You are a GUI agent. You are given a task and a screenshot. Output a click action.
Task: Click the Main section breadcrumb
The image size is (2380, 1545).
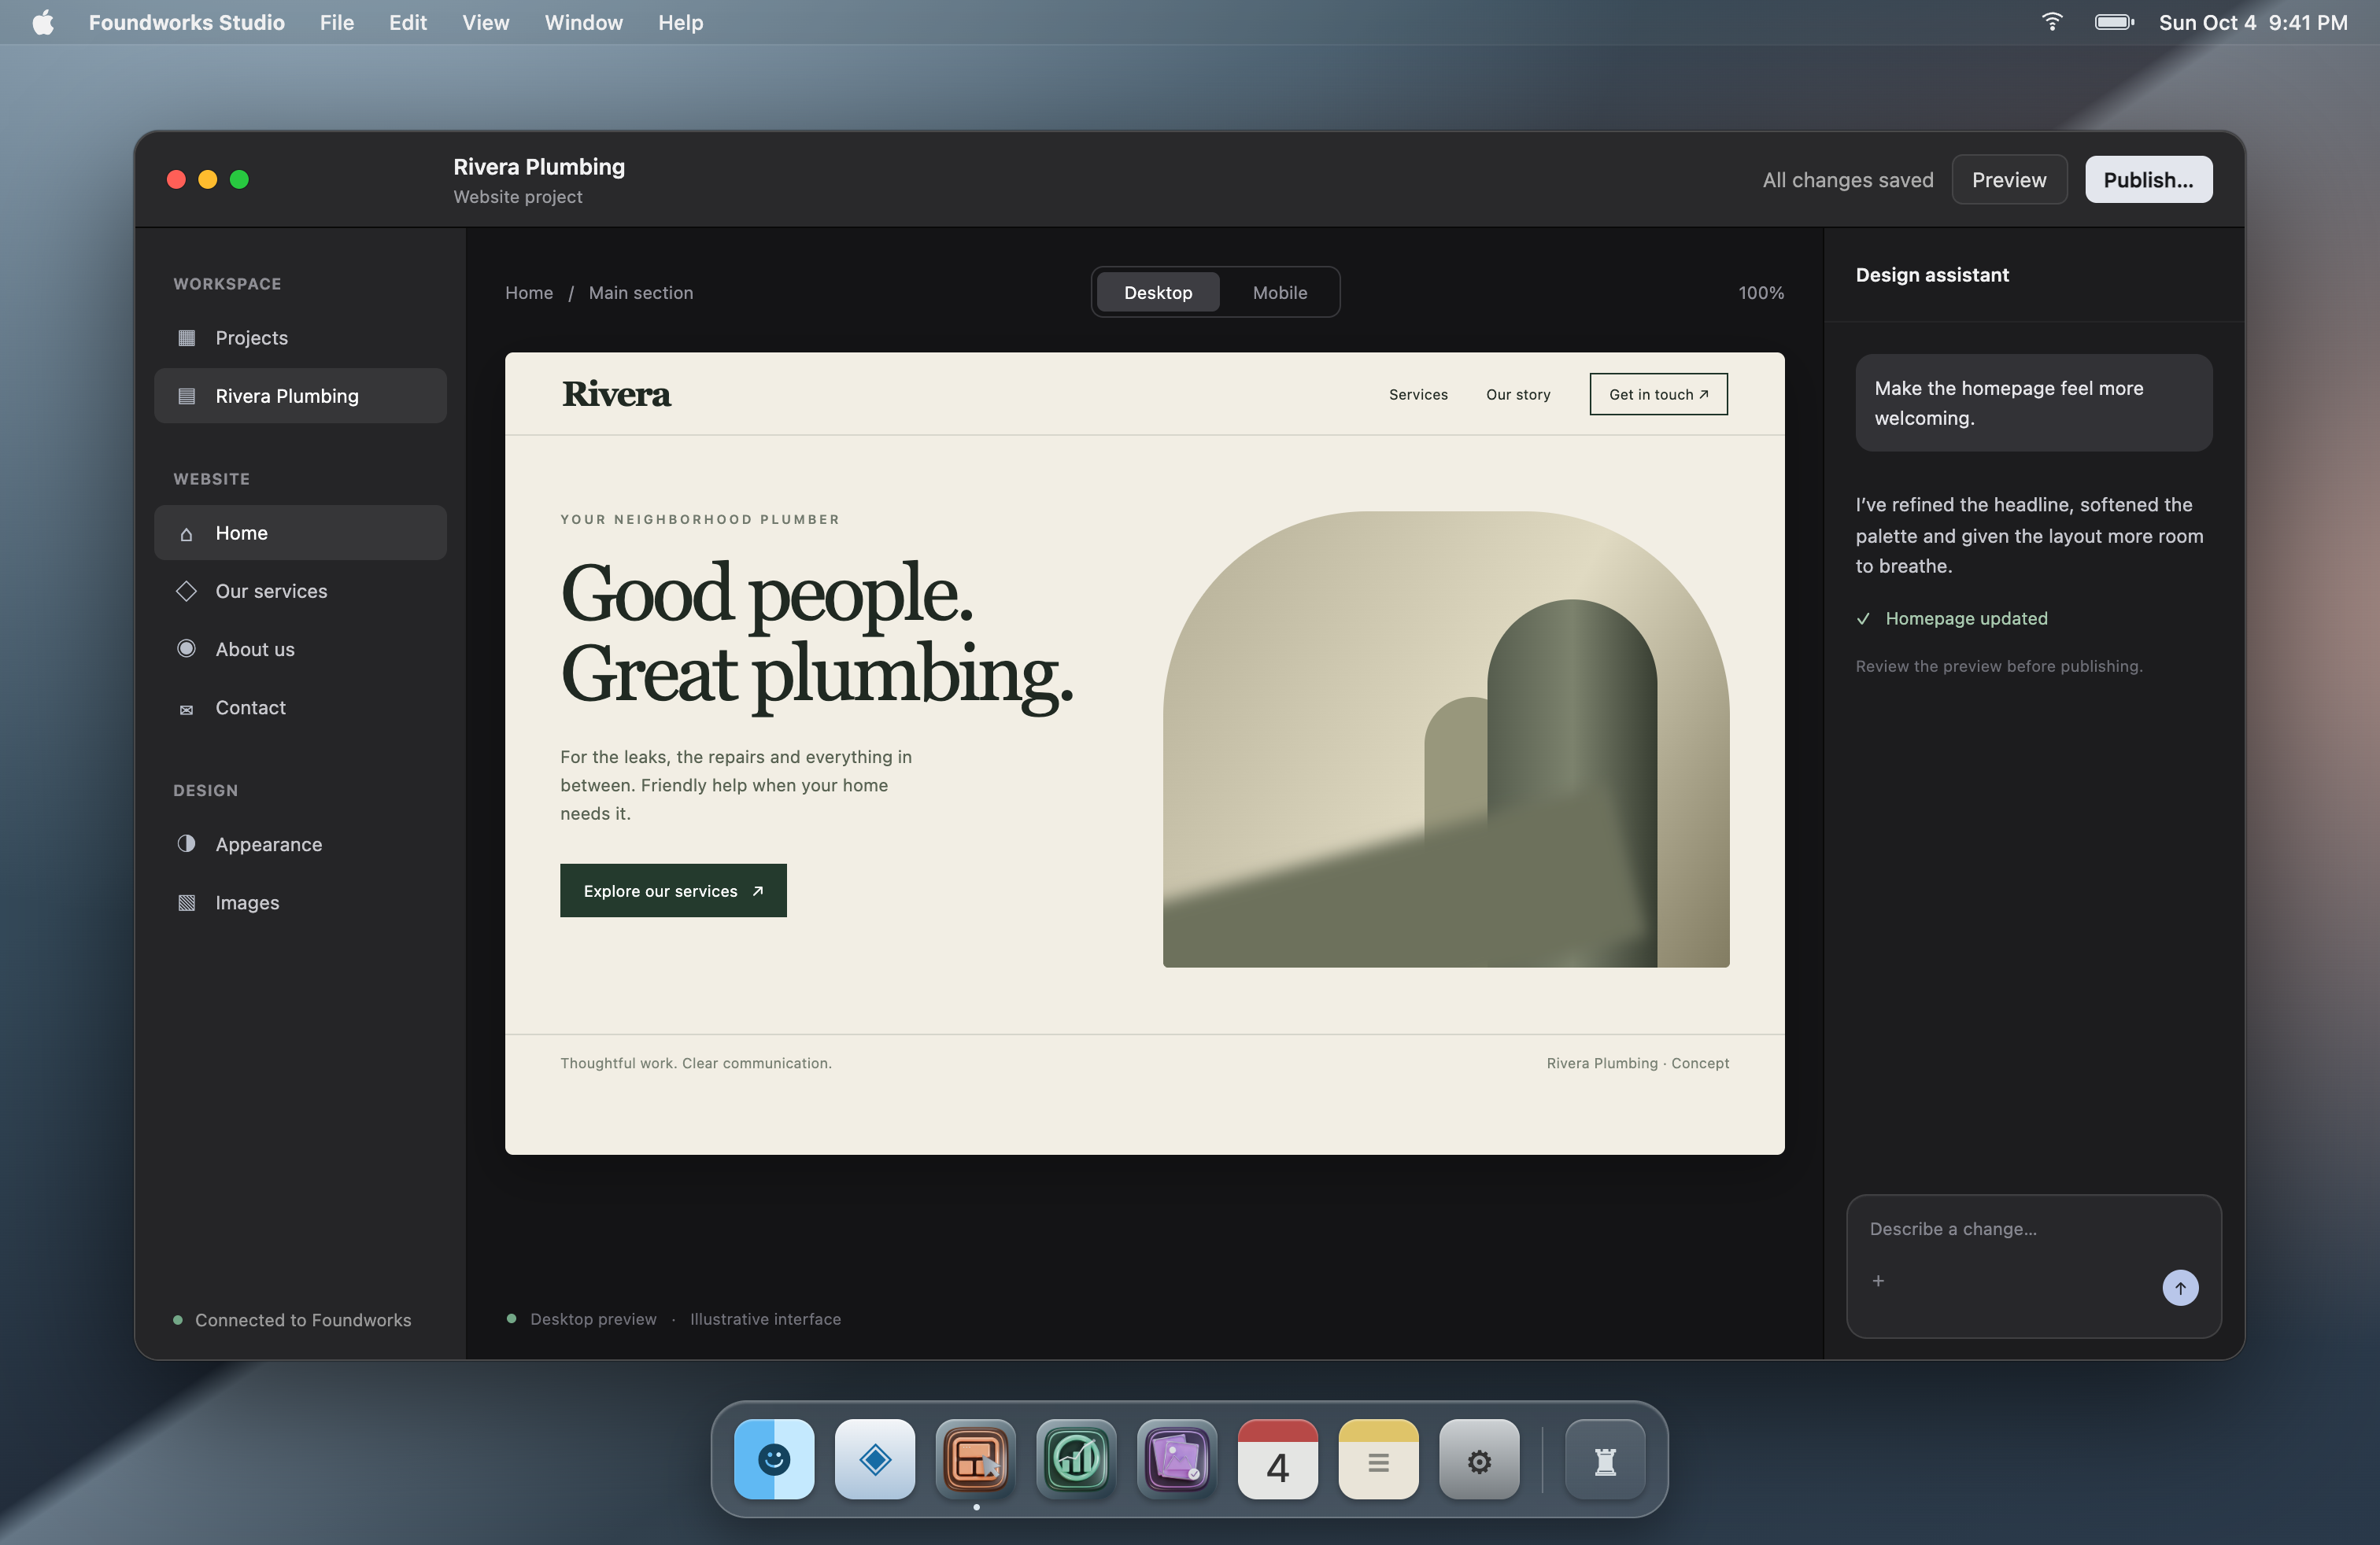click(x=641, y=293)
